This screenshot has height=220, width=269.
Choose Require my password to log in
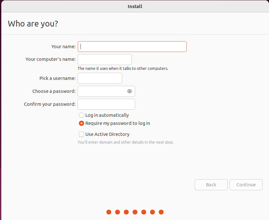pyautogui.click(x=81, y=123)
